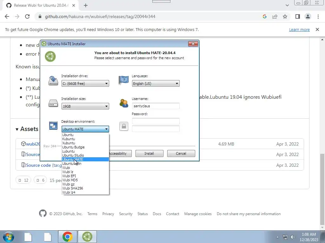Toggle Chrome side panel
Viewport: 325px width, 243px height.
click(x=298, y=16)
